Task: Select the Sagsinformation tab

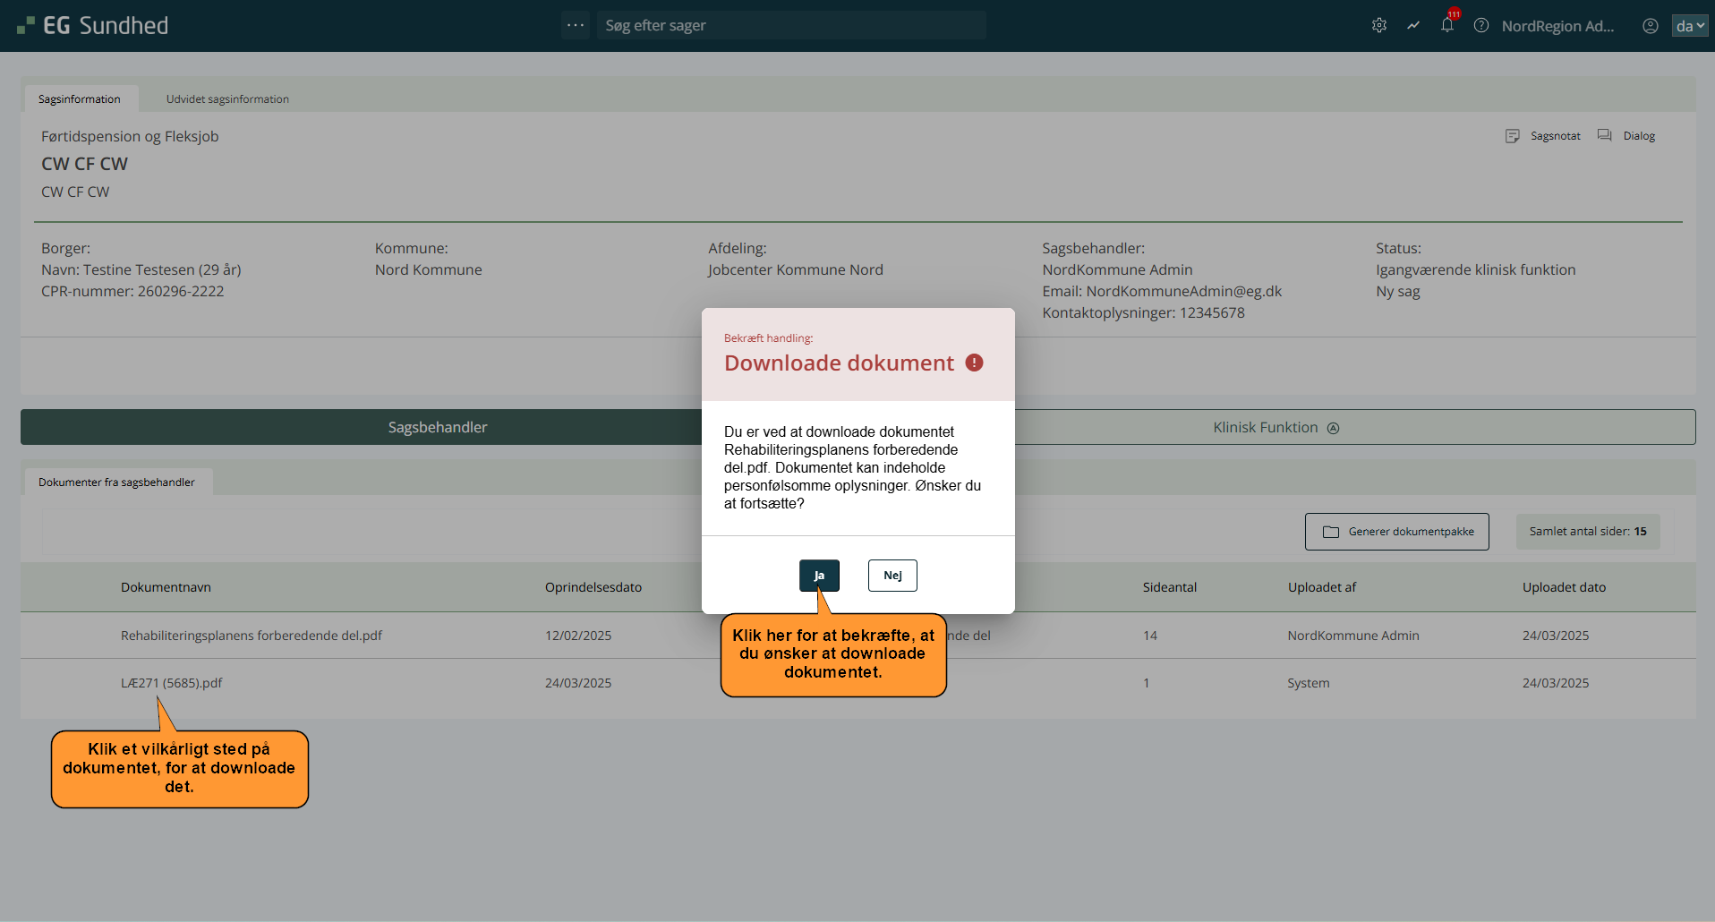Action: [x=80, y=99]
